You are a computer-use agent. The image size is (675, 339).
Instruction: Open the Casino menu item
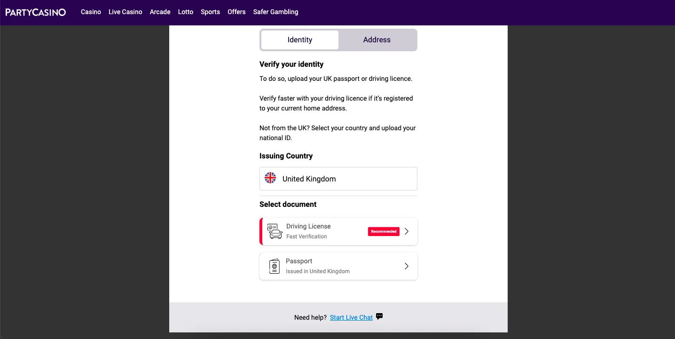[91, 12]
